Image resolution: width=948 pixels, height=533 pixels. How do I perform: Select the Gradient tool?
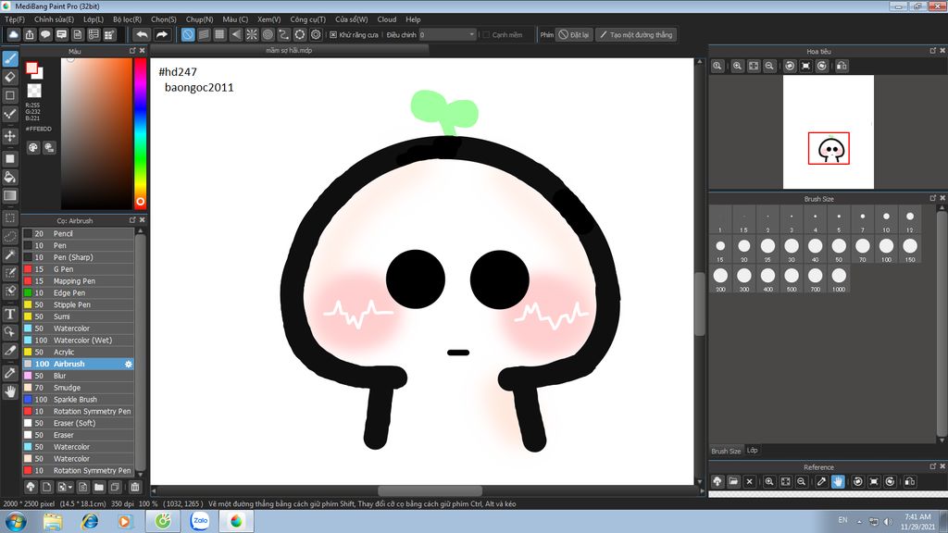(10, 195)
